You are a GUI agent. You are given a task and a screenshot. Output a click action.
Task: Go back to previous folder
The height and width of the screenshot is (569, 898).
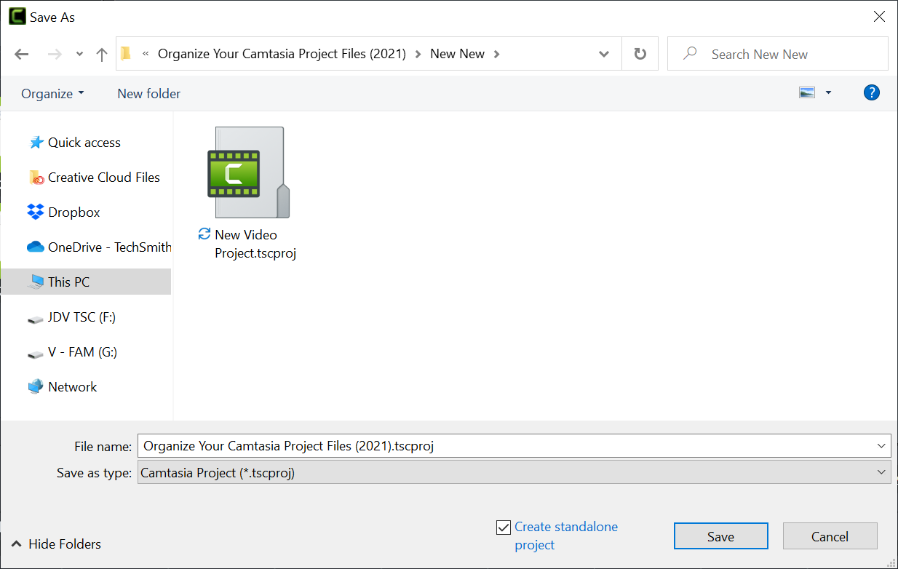pyautogui.click(x=22, y=55)
